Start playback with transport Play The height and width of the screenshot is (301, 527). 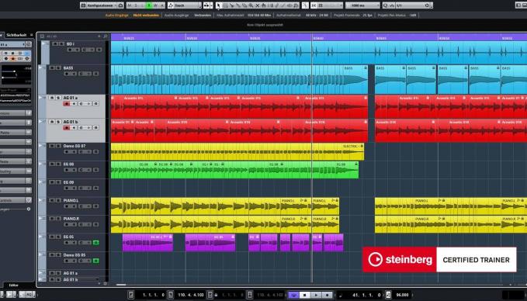click(316, 295)
